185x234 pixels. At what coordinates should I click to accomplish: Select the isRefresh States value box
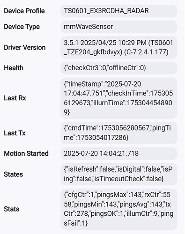119,174
